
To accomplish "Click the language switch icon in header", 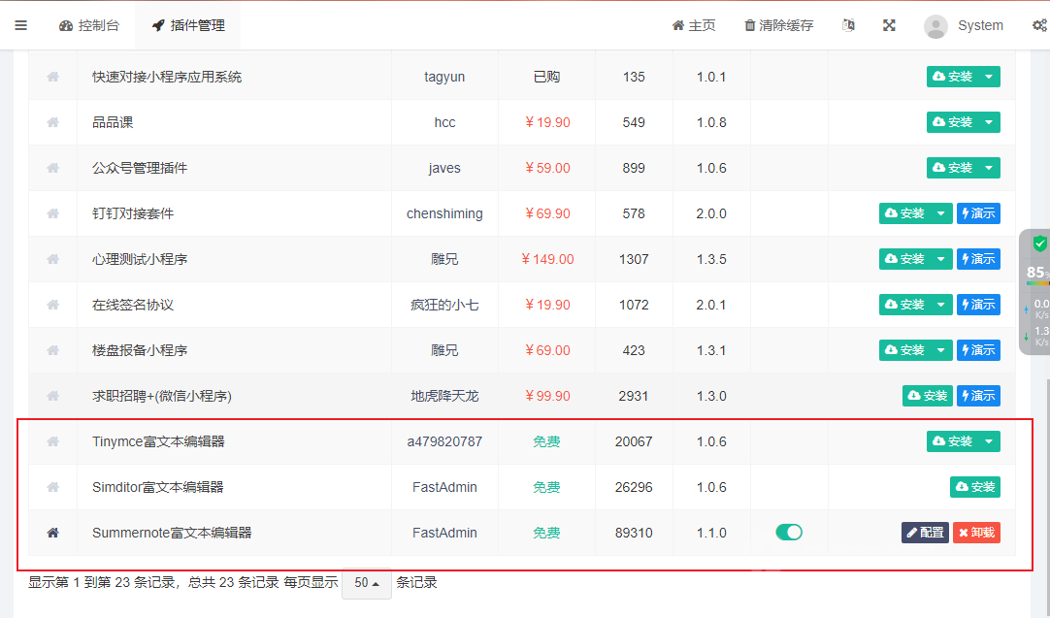I will pos(848,25).
